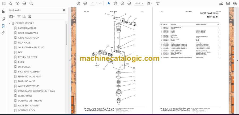Viewport: 239px width, 115px height.
Task: Select the CONTROL BLOCK bookmark
Action: [27, 110]
